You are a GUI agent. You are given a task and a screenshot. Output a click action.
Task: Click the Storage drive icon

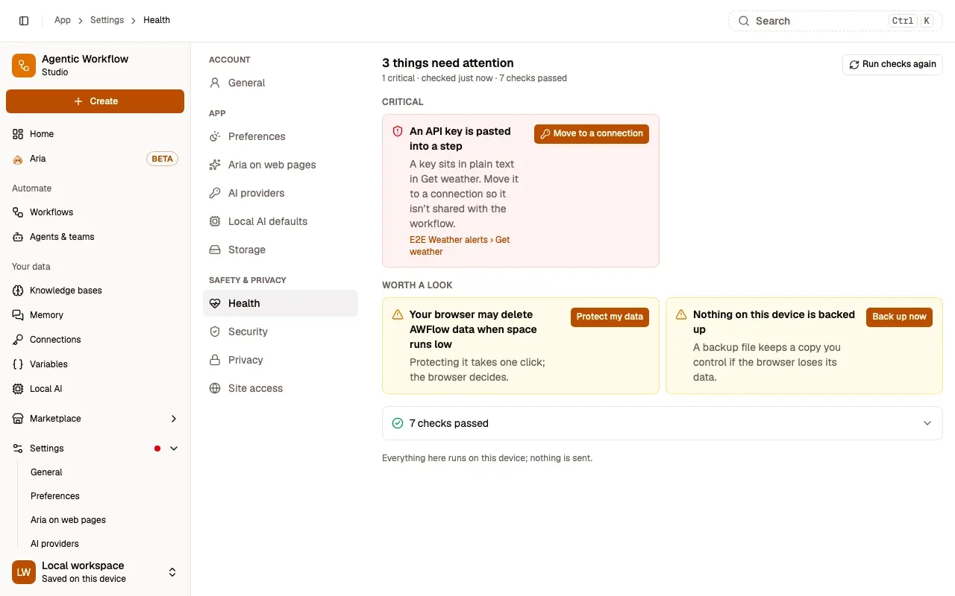click(215, 250)
